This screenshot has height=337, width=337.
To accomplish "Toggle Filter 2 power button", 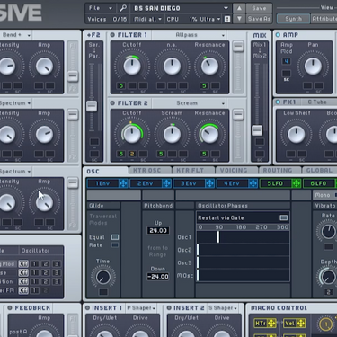I will click(112, 103).
